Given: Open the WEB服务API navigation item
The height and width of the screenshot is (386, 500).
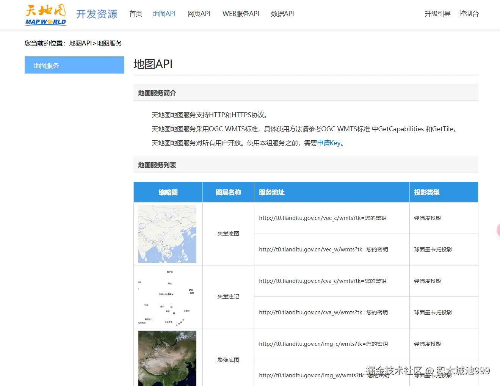Looking at the screenshot, I should [x=241, y=14].
